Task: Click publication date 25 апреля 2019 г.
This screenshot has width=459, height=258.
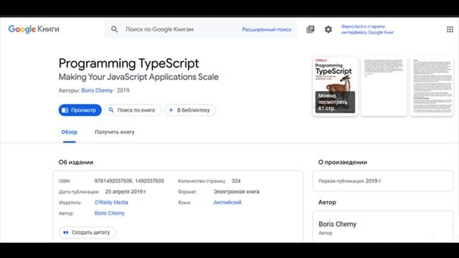Action: pos(126,192)
